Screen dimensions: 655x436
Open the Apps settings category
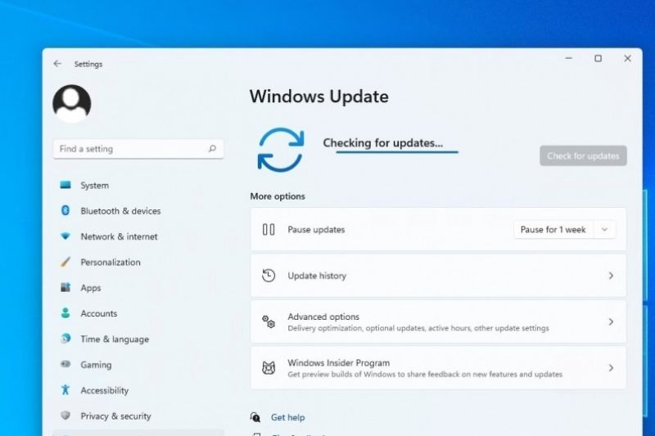pyautogui.click(x=90, y=288)
